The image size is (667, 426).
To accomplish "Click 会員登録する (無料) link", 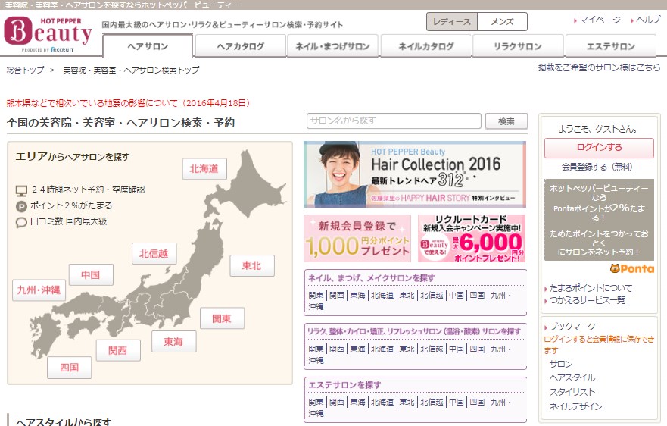I will coord(597,167).
